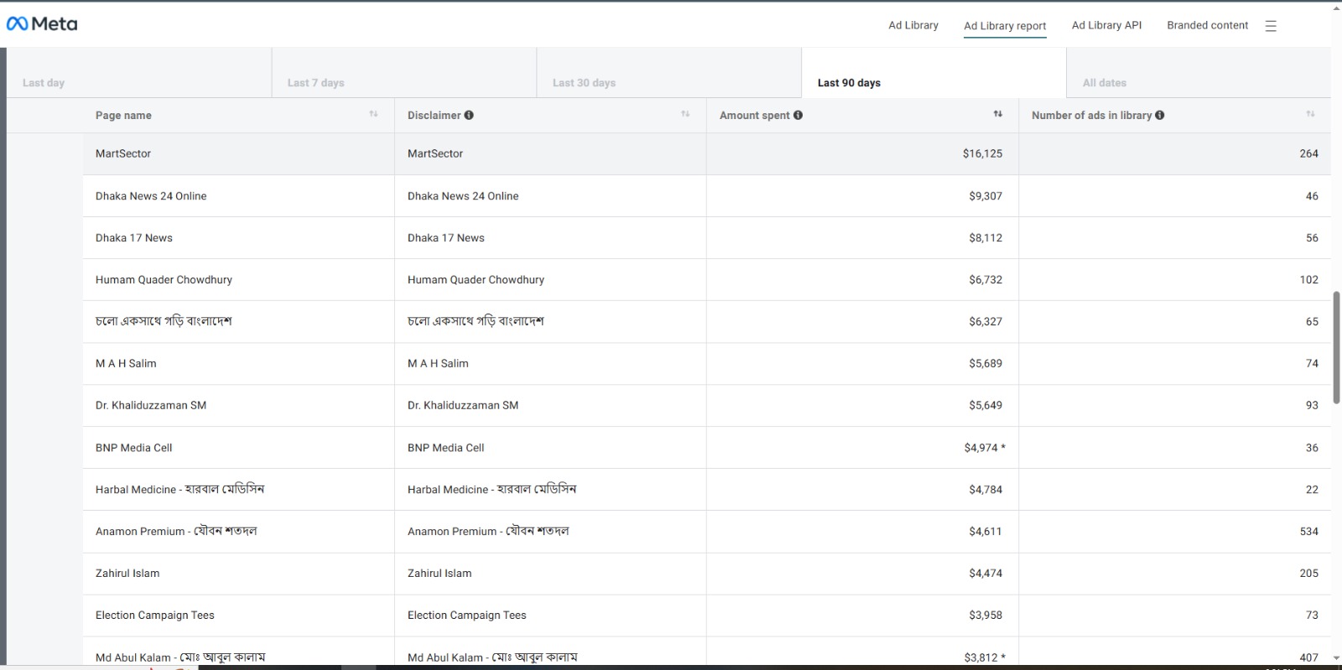Show Amount spent info icon
The height and width of the screenshot is (670, 1342).
click(x=798, y=115)
